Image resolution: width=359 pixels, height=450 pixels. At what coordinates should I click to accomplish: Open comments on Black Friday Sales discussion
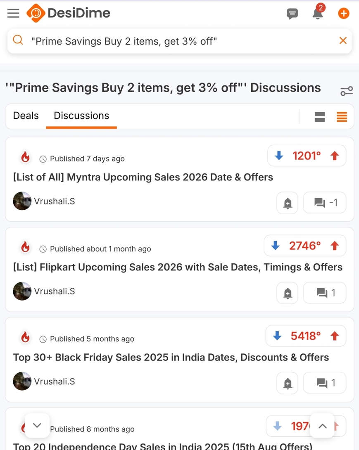click(325, 383)
